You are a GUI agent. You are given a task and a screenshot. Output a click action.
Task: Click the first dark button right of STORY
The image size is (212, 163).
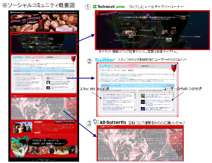point(58,122)
